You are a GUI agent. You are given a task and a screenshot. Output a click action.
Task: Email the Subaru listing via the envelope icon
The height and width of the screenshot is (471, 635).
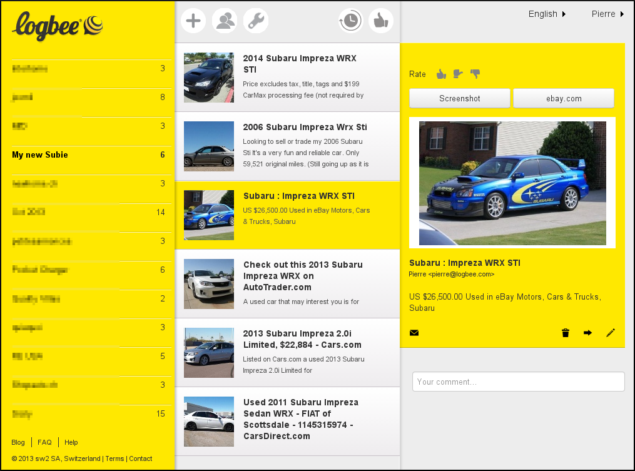pos(414,333)
